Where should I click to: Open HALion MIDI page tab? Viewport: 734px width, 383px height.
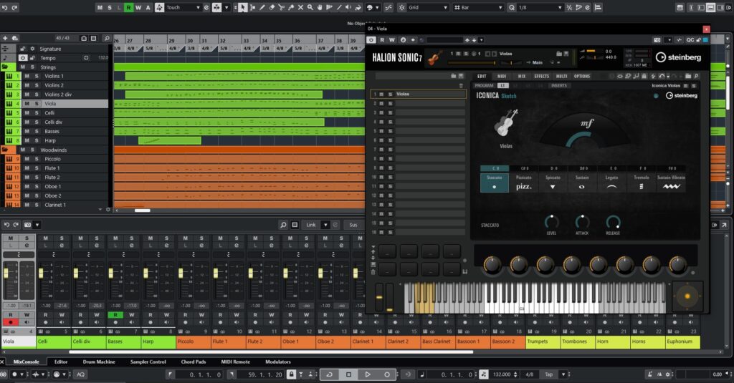point(502,76)
